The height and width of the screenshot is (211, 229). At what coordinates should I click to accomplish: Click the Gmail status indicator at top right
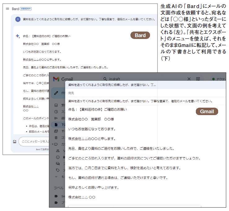219,79
